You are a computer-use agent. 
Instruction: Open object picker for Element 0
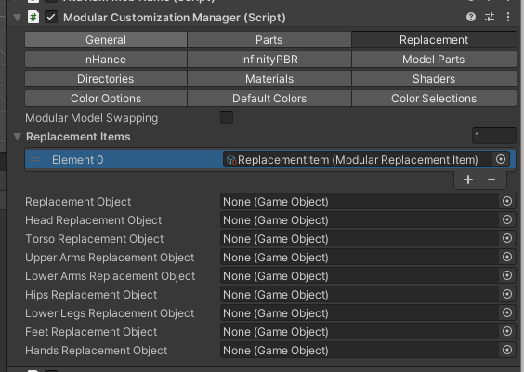click(501, 159)
